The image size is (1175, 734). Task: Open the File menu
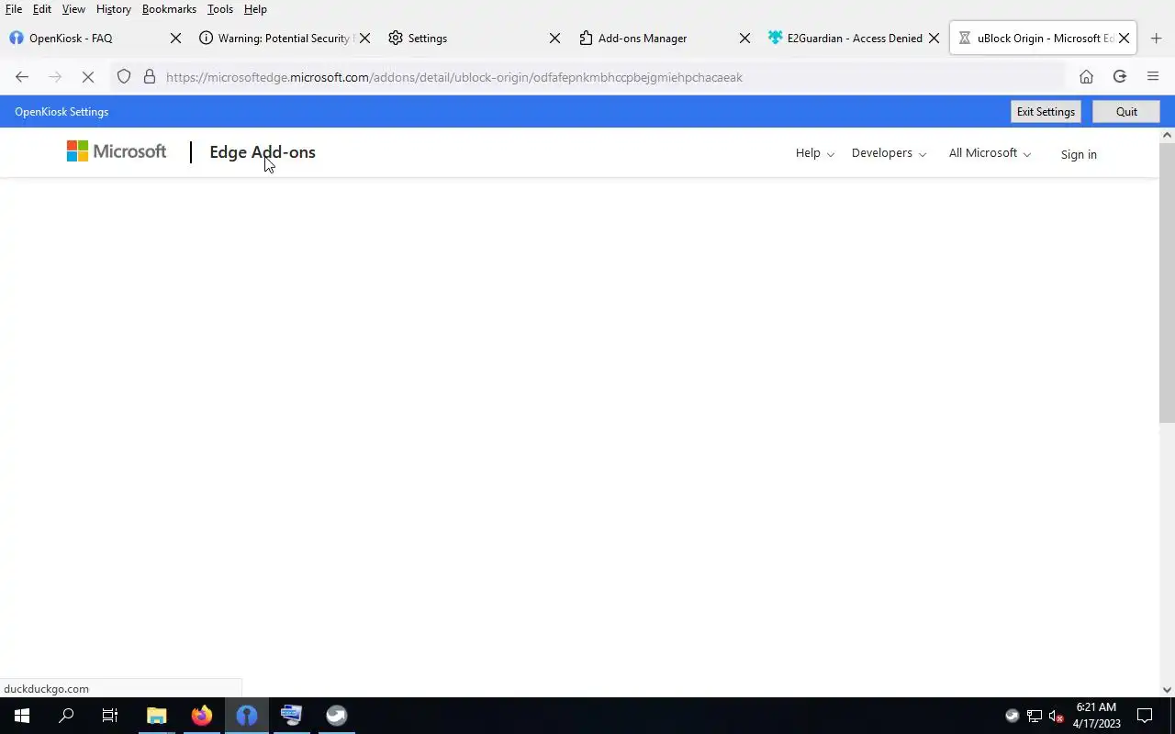14,9
